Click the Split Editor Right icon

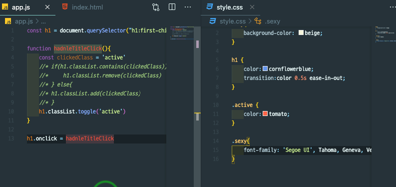pyautogui.click(x=172, y=7)
